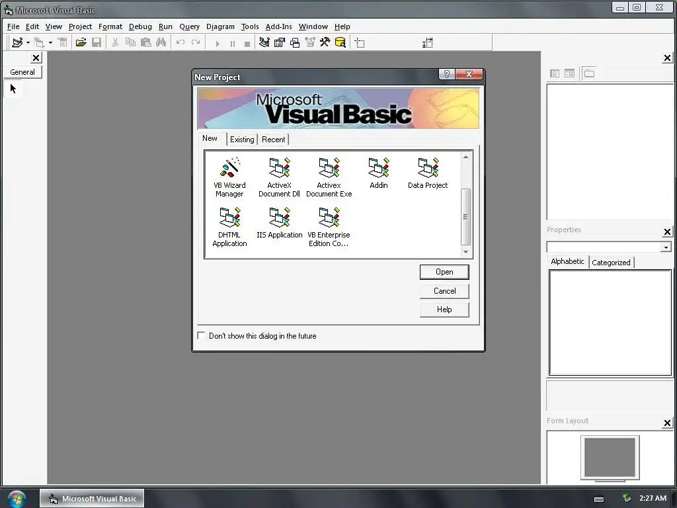Click the Add Standard EXE Project toolbar icon
Image resolution: width=677 pixels, height=508 pixels.
pos(17,42)
